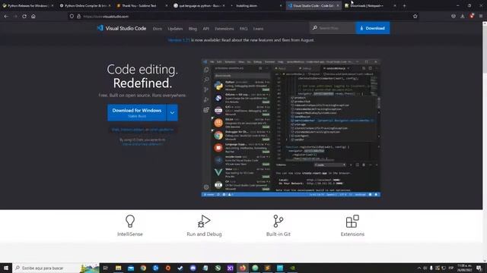Open the Updates menu item
487x273 pixels.
175,29
